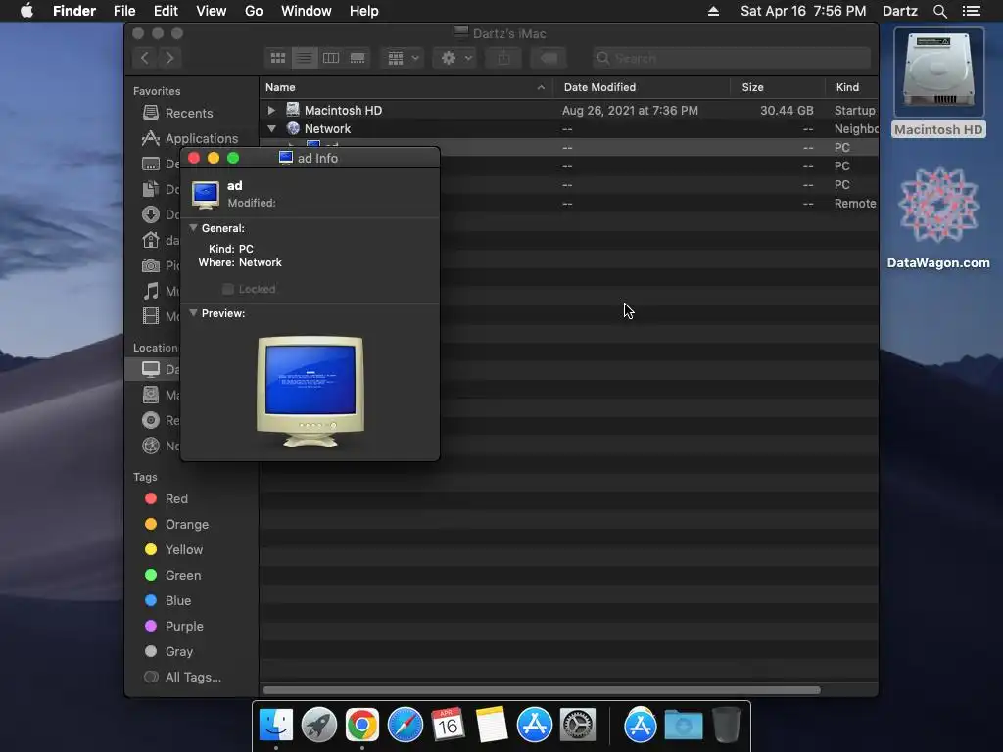1003x752 pixels.
Task: Select the Desktop sidebar icon
Action: 150,164
